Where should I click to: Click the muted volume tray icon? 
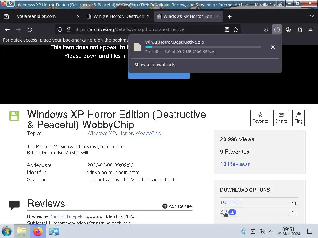point(262,231)
